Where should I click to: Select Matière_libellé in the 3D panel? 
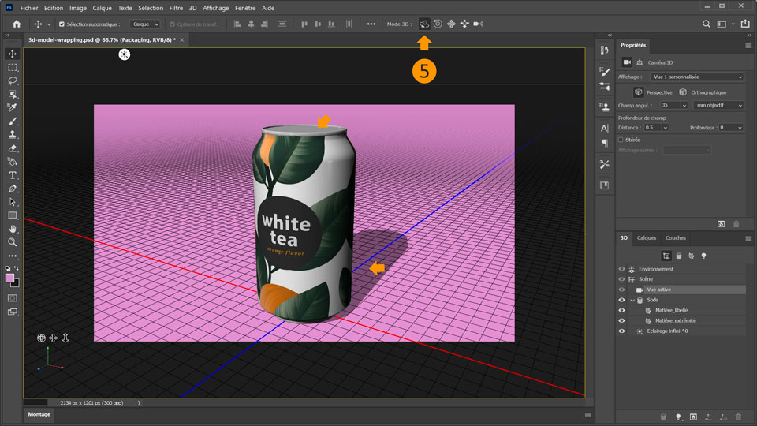pyautogui.click(x=670, y=310)
